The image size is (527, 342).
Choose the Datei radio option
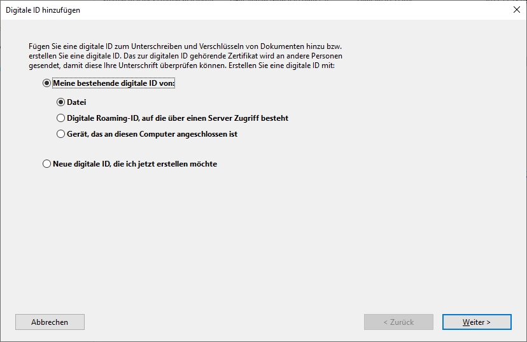tap(61, 102)
